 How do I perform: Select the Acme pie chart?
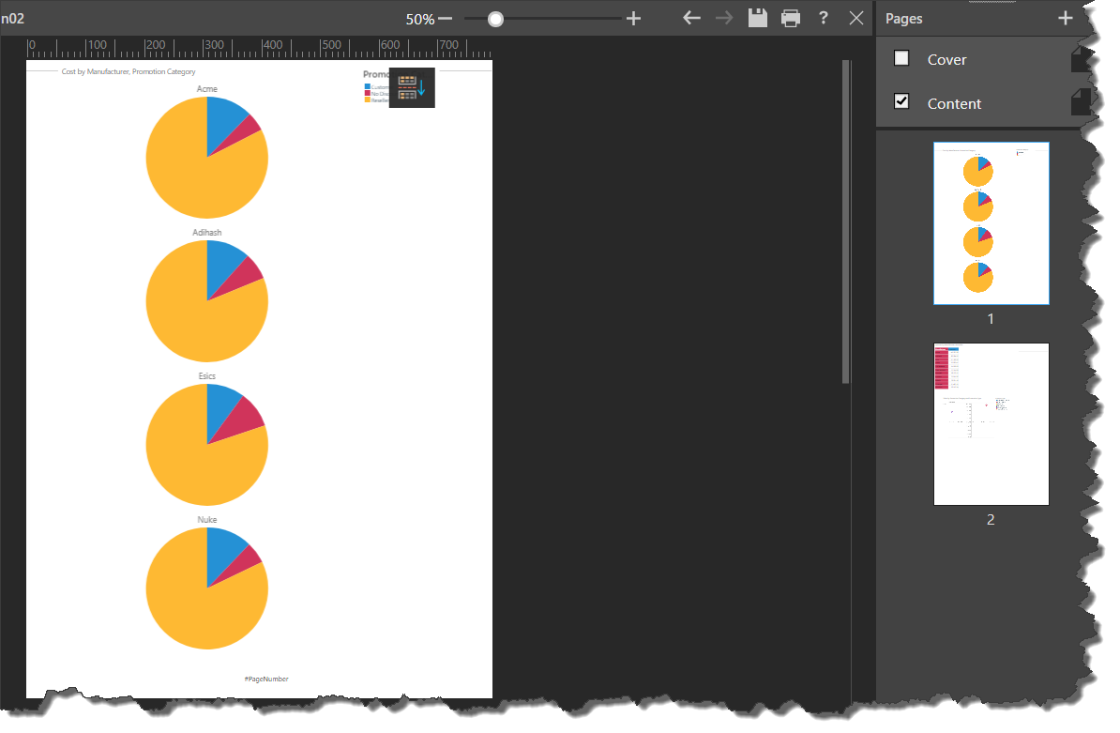206,157
